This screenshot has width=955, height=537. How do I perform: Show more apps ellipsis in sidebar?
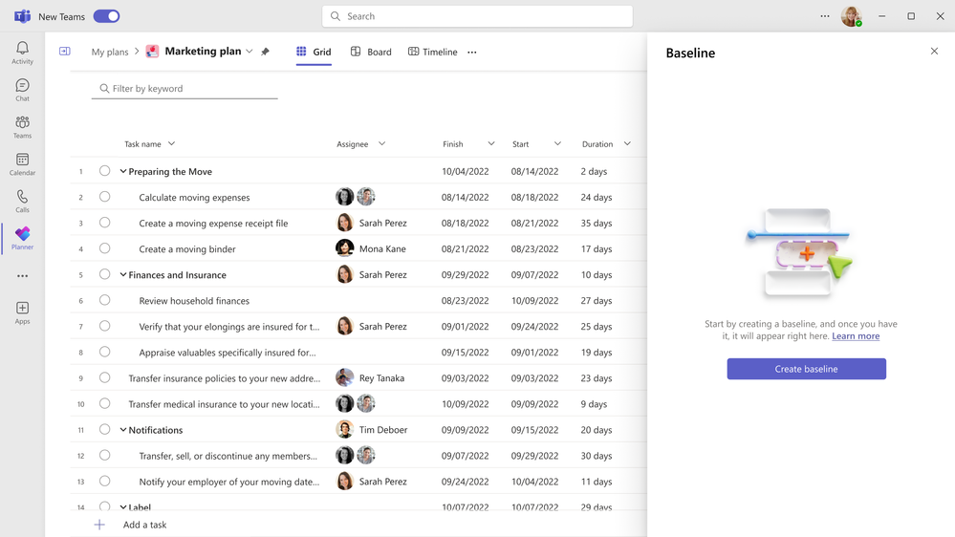pyautogui.click(x=23, y=276)
